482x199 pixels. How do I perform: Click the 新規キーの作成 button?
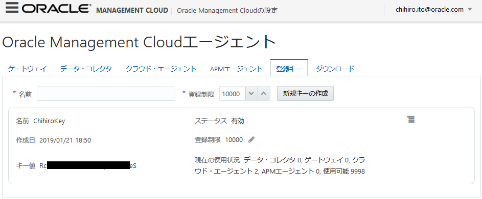click(306, 93)
